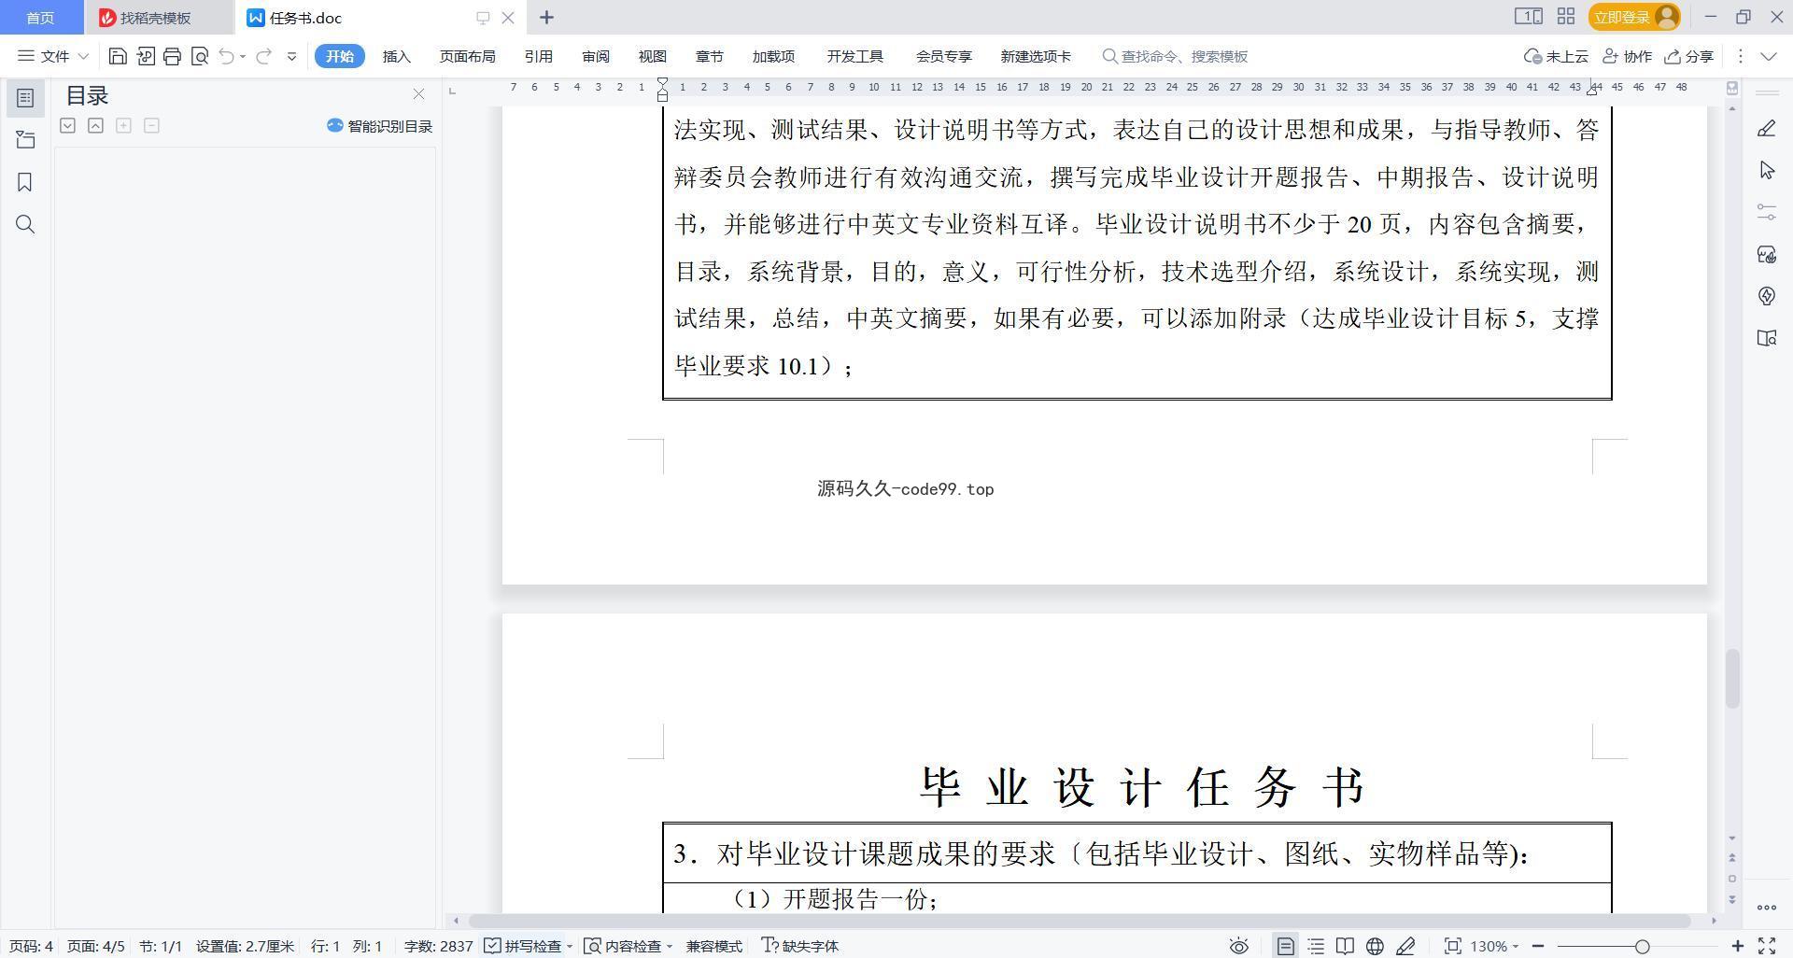Image resolution: width=1793 pixels, height=958 pixels.
Task: Open more options dots in right sidebar
Action: tap(1766, 907)
